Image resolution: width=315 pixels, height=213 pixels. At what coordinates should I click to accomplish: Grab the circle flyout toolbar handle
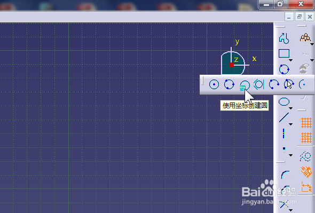[203, 81]
